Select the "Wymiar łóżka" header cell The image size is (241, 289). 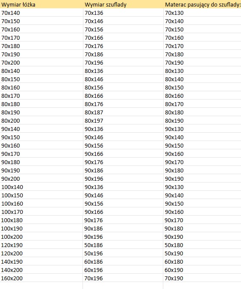tap(41, 4)
